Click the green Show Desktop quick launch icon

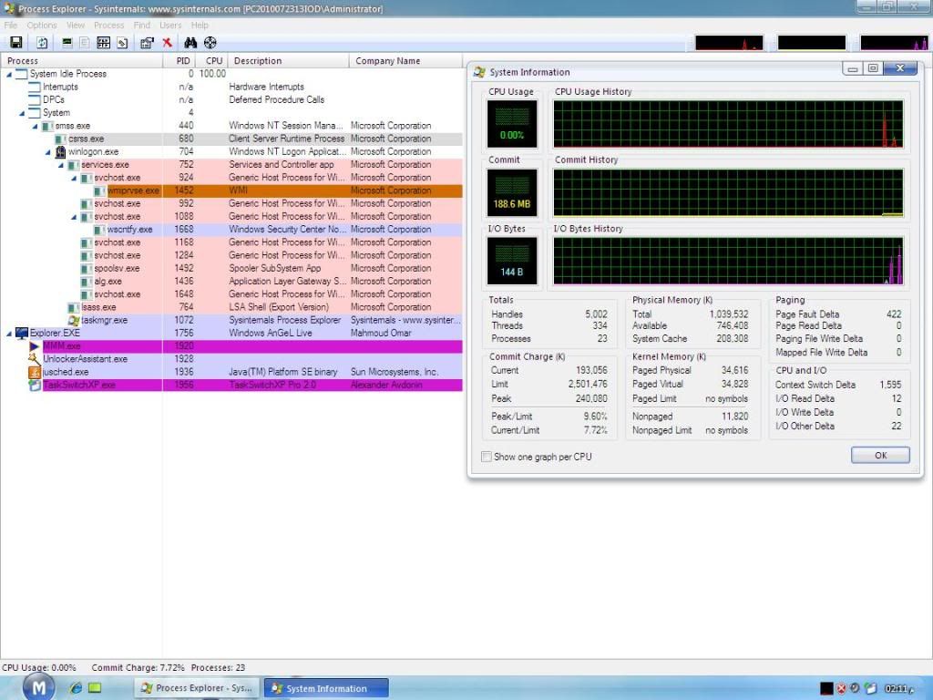95,688
